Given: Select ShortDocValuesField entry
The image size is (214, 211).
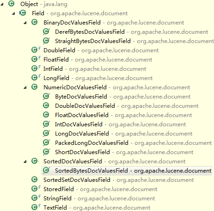Looking at the screenshot, I should point(124,152).
